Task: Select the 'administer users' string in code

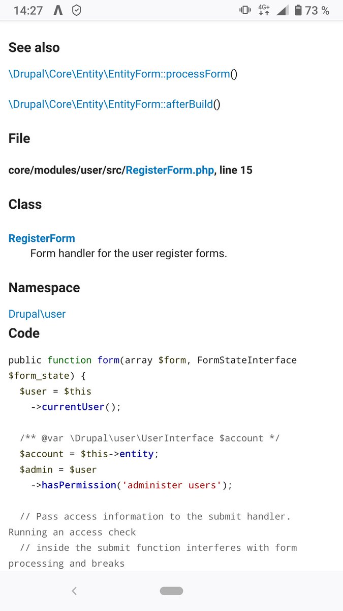Action: [171, 485]
